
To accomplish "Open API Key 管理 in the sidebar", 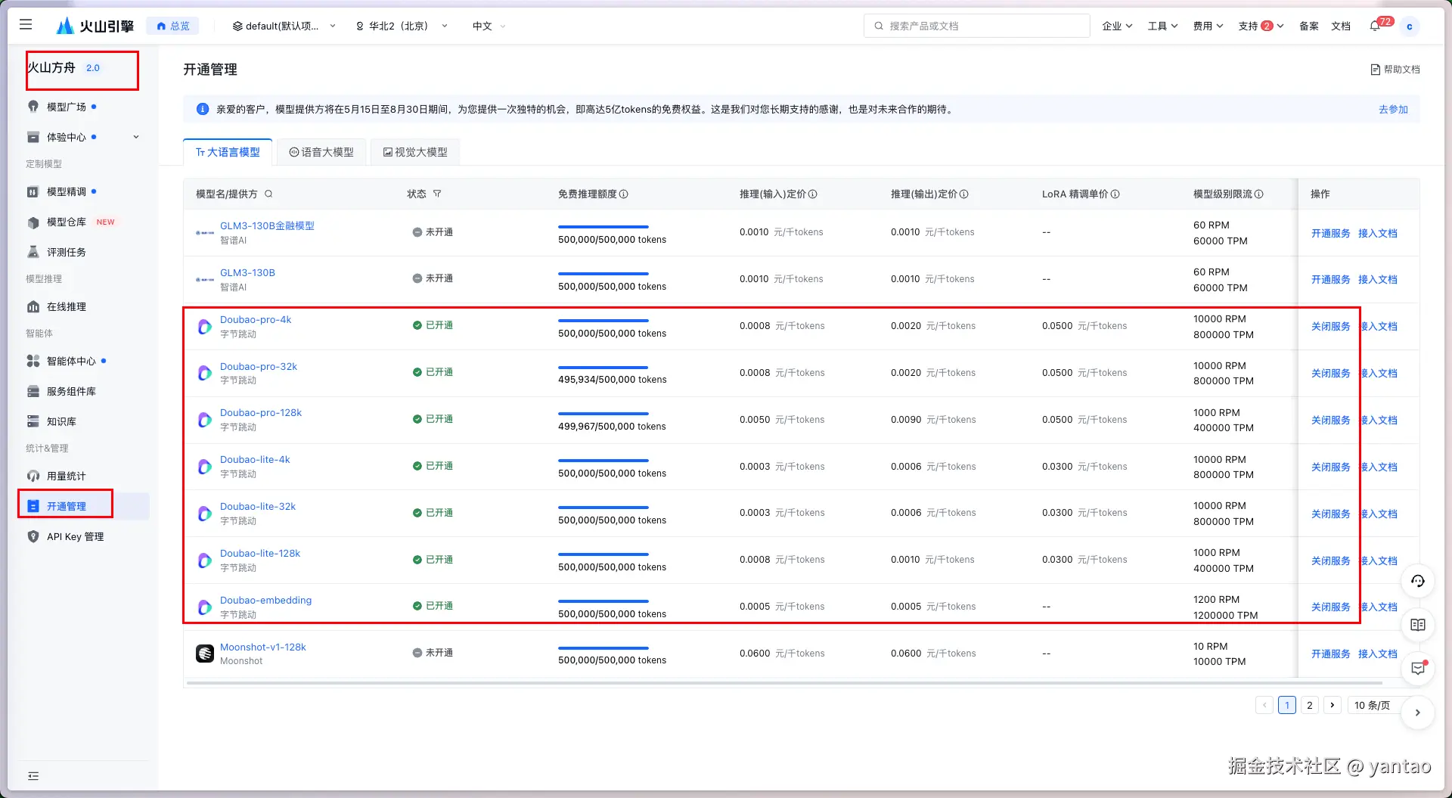I will click(x=75, y=536).
